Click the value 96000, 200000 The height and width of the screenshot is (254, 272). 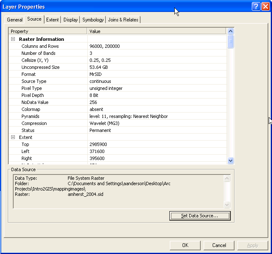105,46
